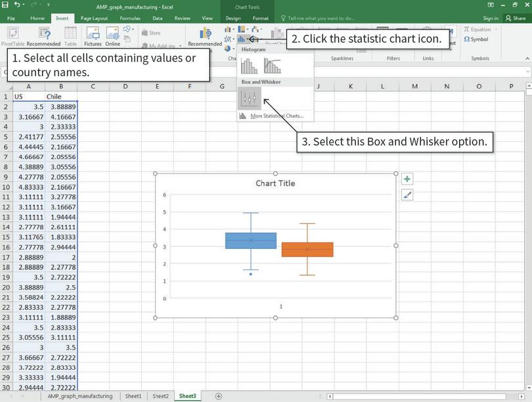Click the Symbol button
Image resolution: width=532 pixels, height=402 pixels.
[x=476, y=39]
